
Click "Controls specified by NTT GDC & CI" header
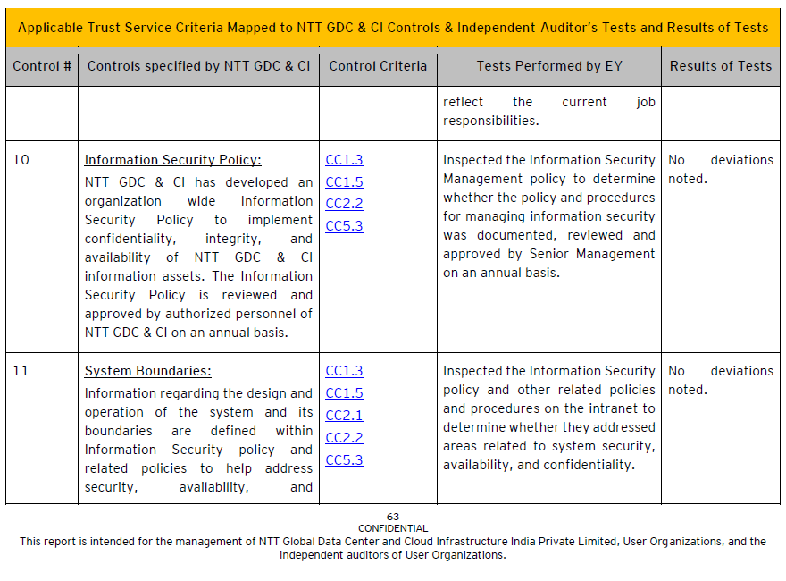tap(198, 66)
